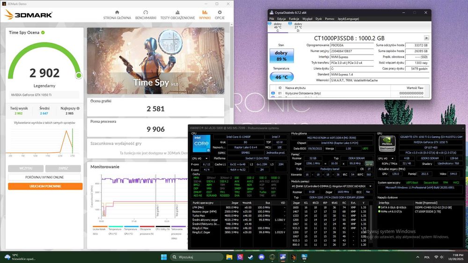Click graphics score value 2 581
The width and height of the screenshot is (468, 263).
tap(155, 109)
